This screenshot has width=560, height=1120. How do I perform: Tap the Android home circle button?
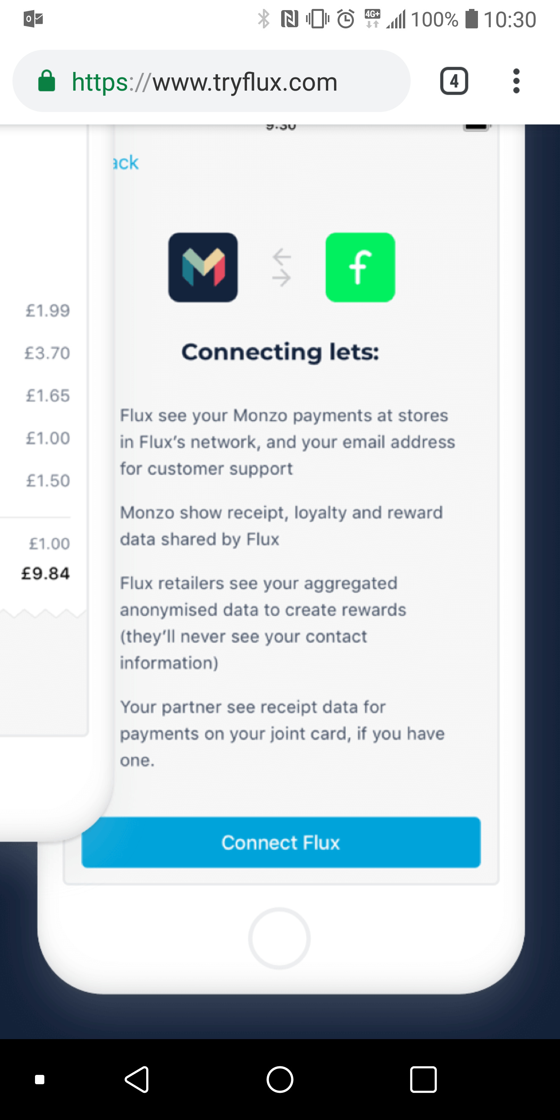(x=280, y=1079)
